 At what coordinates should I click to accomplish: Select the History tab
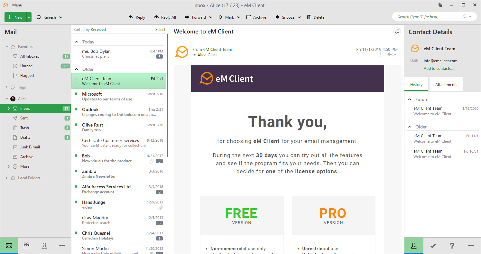click(x=416, y=85)
